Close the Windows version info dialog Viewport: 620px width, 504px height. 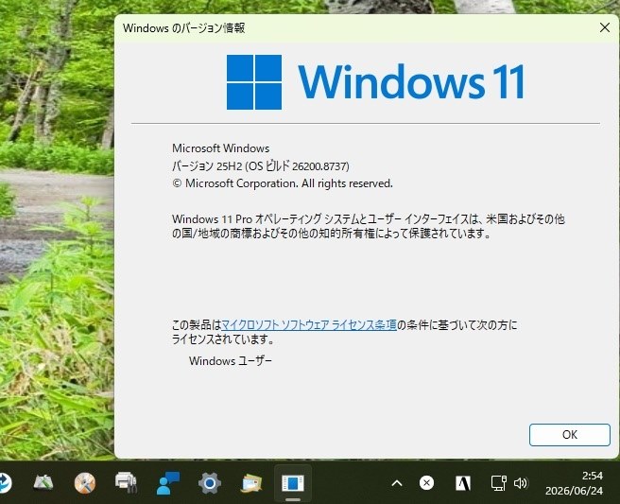605,27
